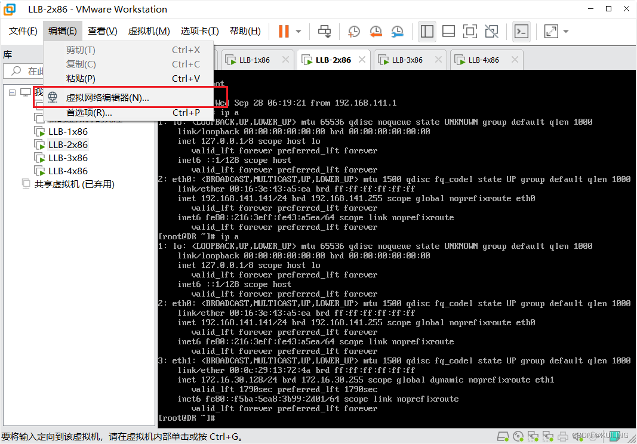Open the 文件(F) menu
The width and height of the screenshot is (637, 444).
click(23, 31)
